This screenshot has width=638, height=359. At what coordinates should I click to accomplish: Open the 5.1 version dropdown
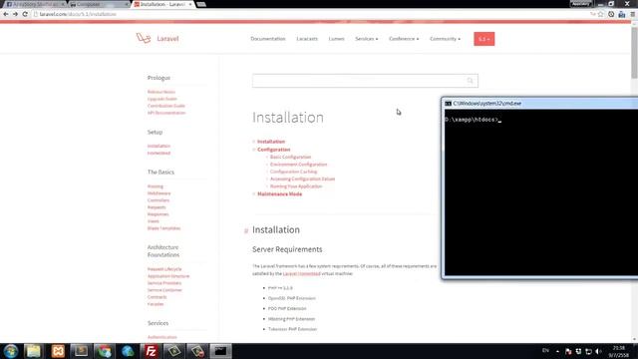coord(484,39)
